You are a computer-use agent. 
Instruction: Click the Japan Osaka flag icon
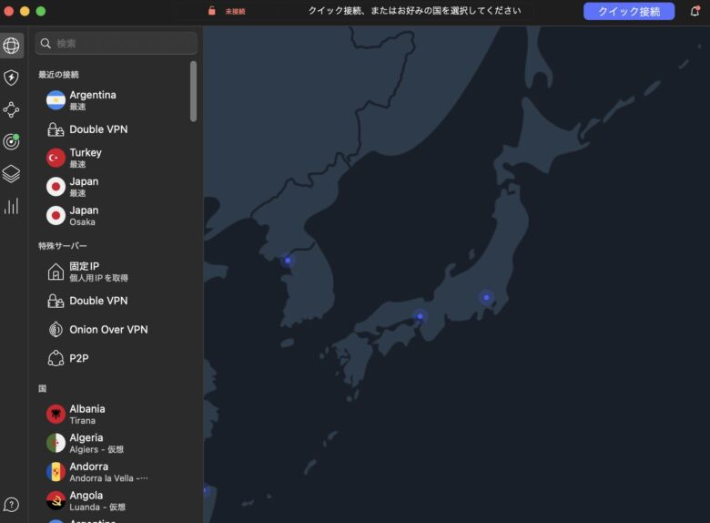[x=56, y=216]
